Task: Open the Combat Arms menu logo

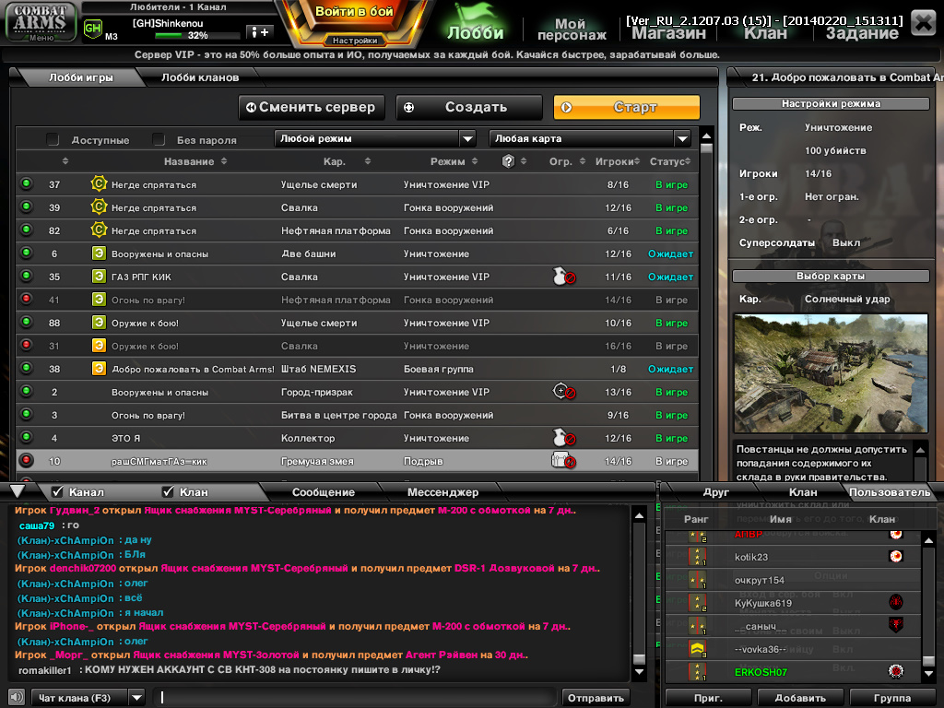Action: (41, 22)
